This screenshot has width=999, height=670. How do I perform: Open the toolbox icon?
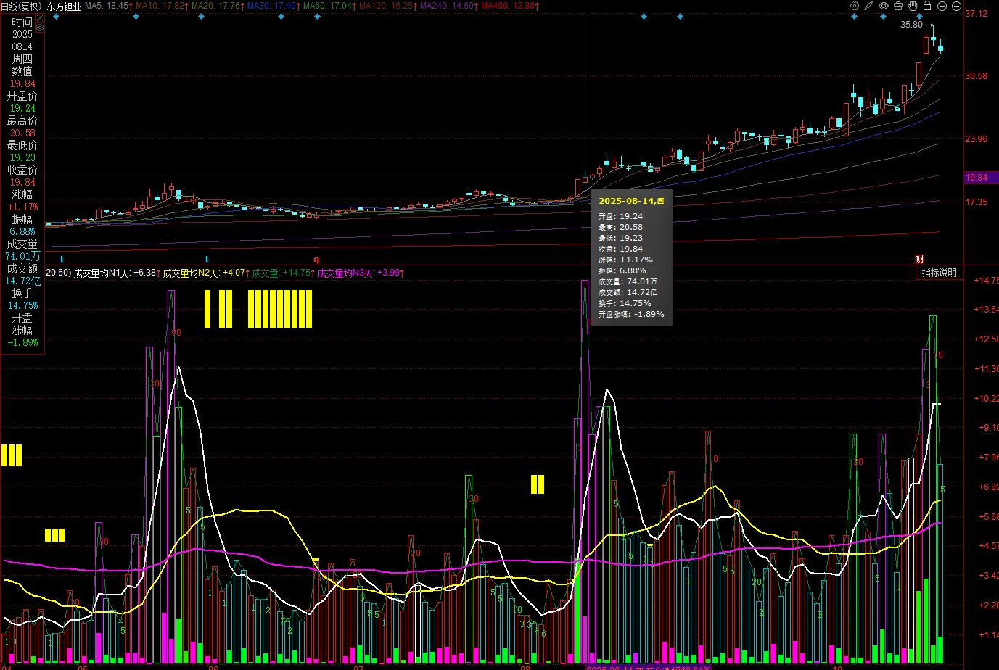898,6
